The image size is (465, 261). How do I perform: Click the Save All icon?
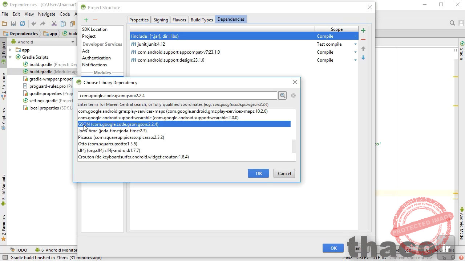point(13,23)
